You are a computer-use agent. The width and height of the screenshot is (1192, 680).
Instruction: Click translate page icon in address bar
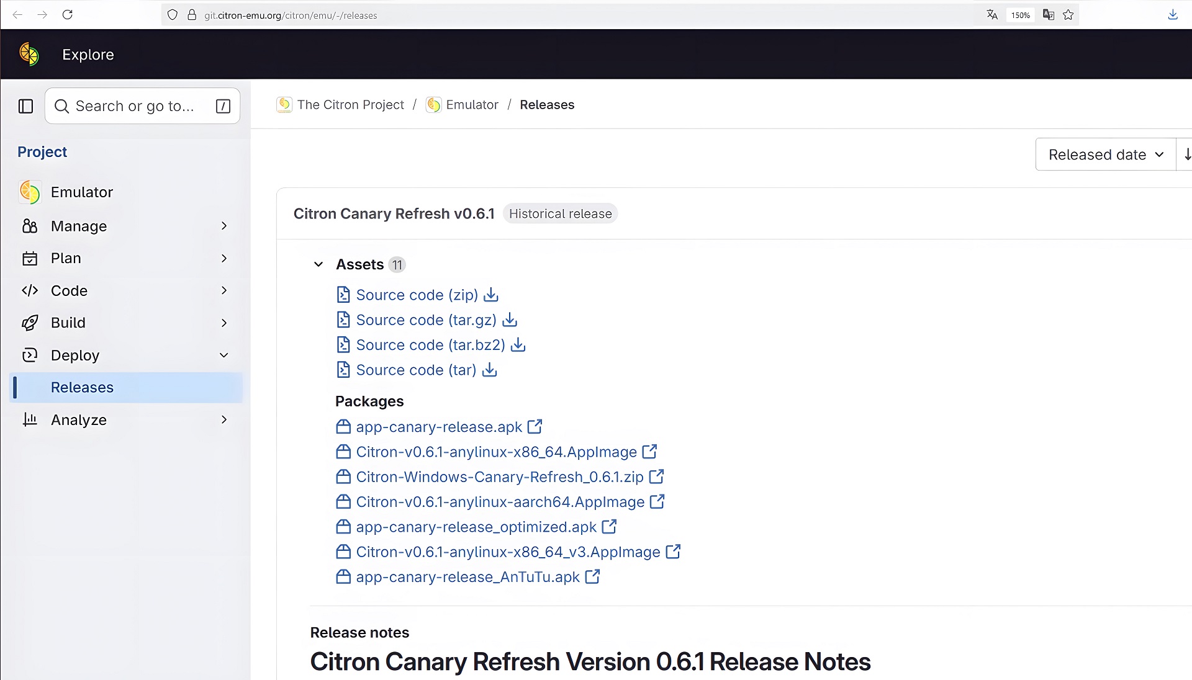pyautogui.click(x=992, y=15)
